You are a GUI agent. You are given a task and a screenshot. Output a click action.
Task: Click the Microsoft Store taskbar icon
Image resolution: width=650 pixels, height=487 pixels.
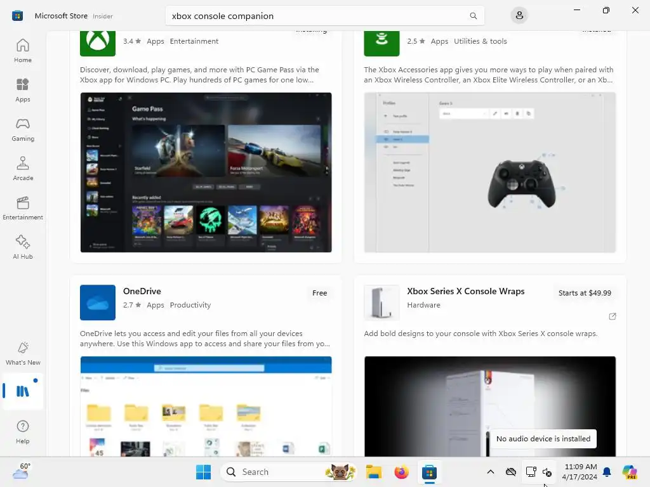[x=429, y=472]
